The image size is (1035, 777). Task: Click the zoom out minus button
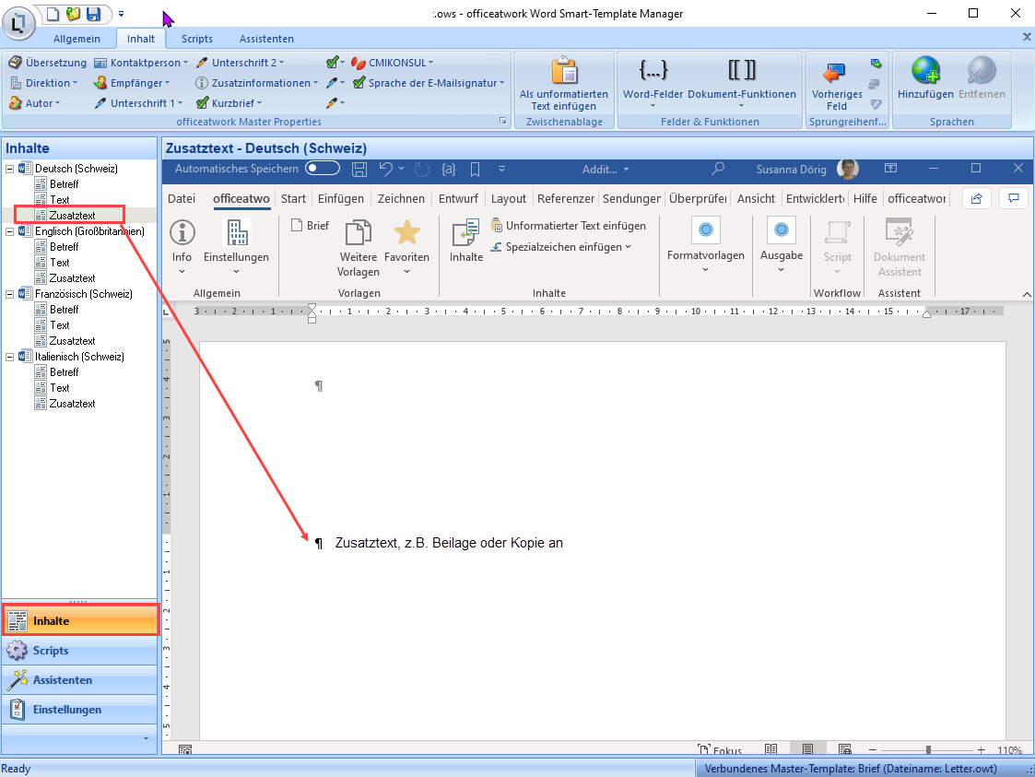[873, 750]
